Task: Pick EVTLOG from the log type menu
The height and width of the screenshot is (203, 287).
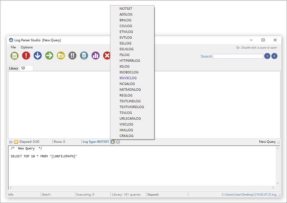Action: (x=126, y=37)
